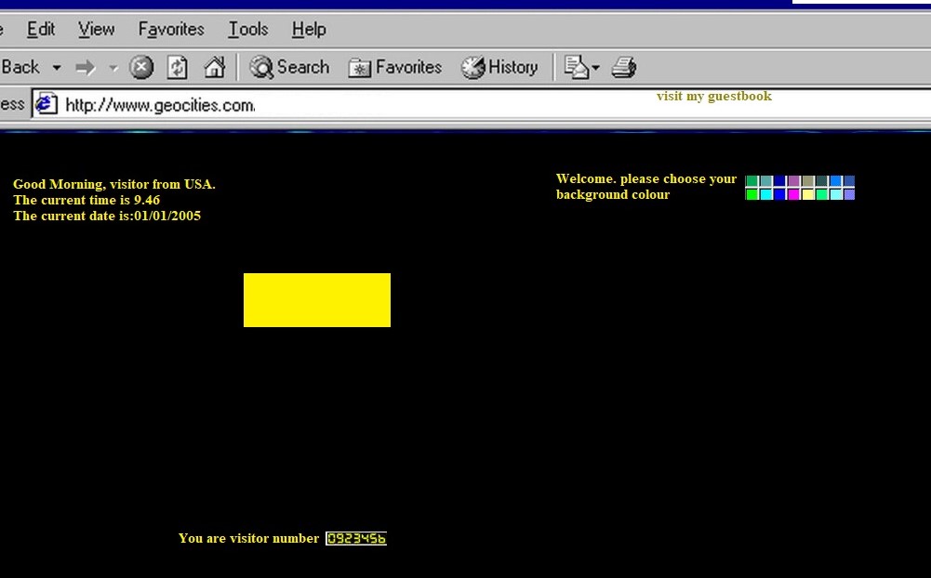Choose the periwinkle background swatch
This screenshot has height=578, width=931.
pyautogui.click(x=850, y=194)
